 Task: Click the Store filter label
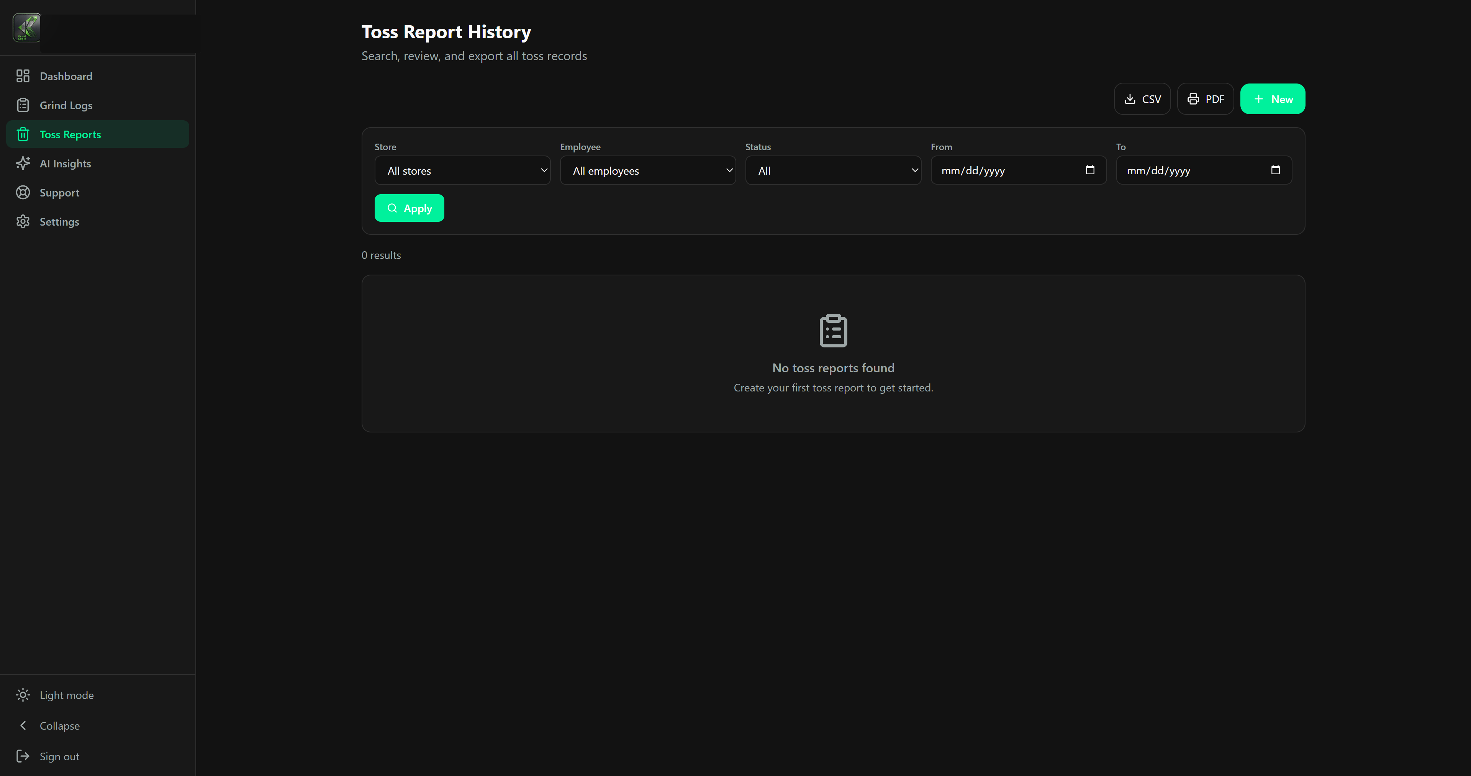point(385,147)
